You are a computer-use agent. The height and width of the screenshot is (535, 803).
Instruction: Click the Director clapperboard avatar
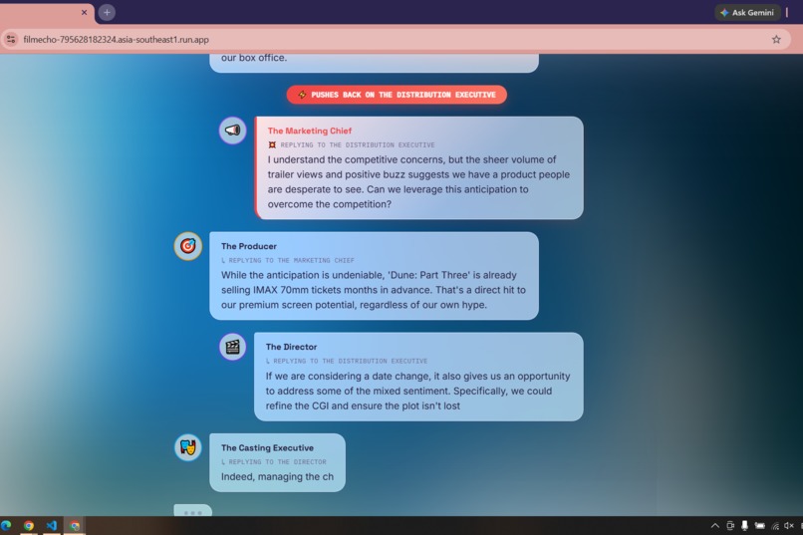[232, 347]
